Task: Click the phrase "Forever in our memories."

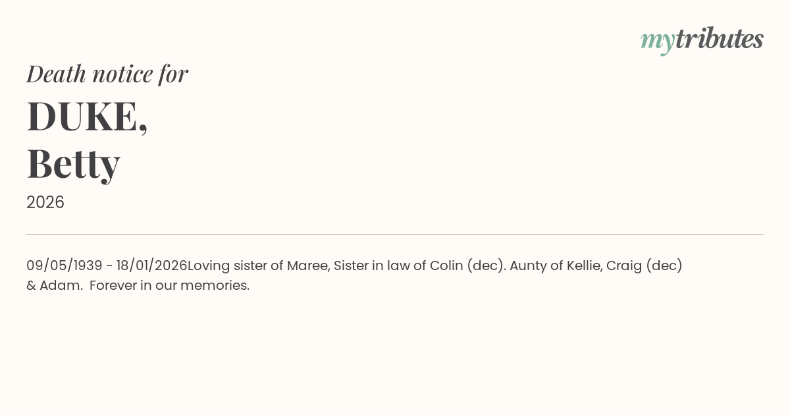Action: (x=169, y=286)
